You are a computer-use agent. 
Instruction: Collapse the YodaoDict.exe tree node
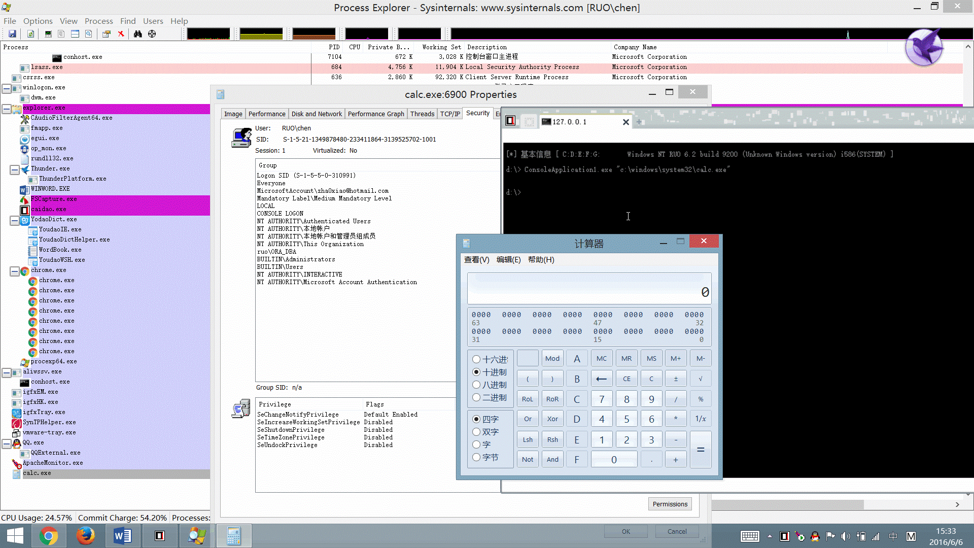[x=15, y=220]
